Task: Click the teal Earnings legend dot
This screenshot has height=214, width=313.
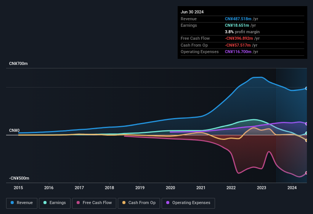Action: click(45, 203)
